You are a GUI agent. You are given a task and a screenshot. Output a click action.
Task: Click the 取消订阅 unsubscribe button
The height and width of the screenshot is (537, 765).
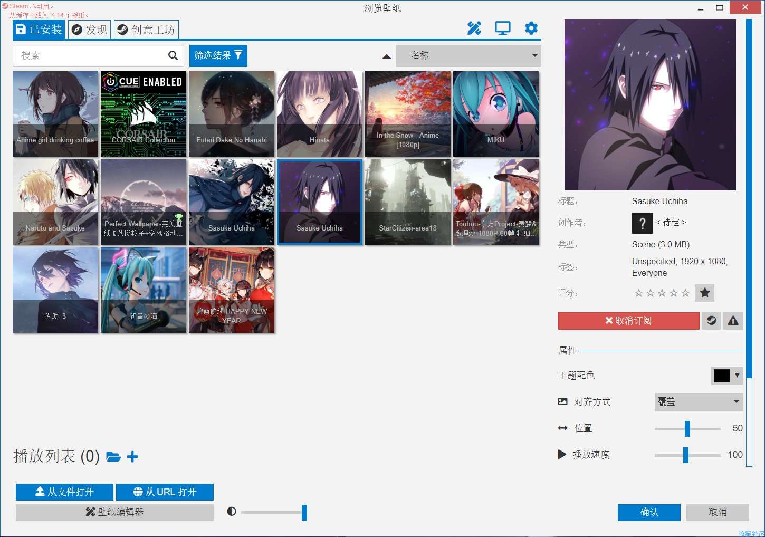click(x=628, y=321)
